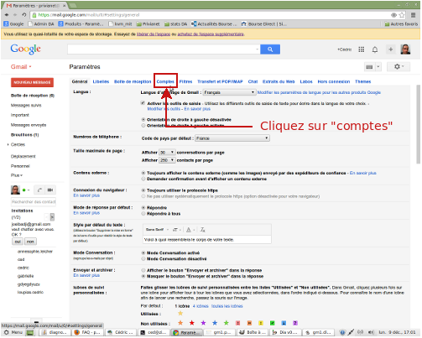Image resolution: width=422 pixels, height=338 pixels.
Task: Open the Comptes settings tab
Action: coord(165,81)
